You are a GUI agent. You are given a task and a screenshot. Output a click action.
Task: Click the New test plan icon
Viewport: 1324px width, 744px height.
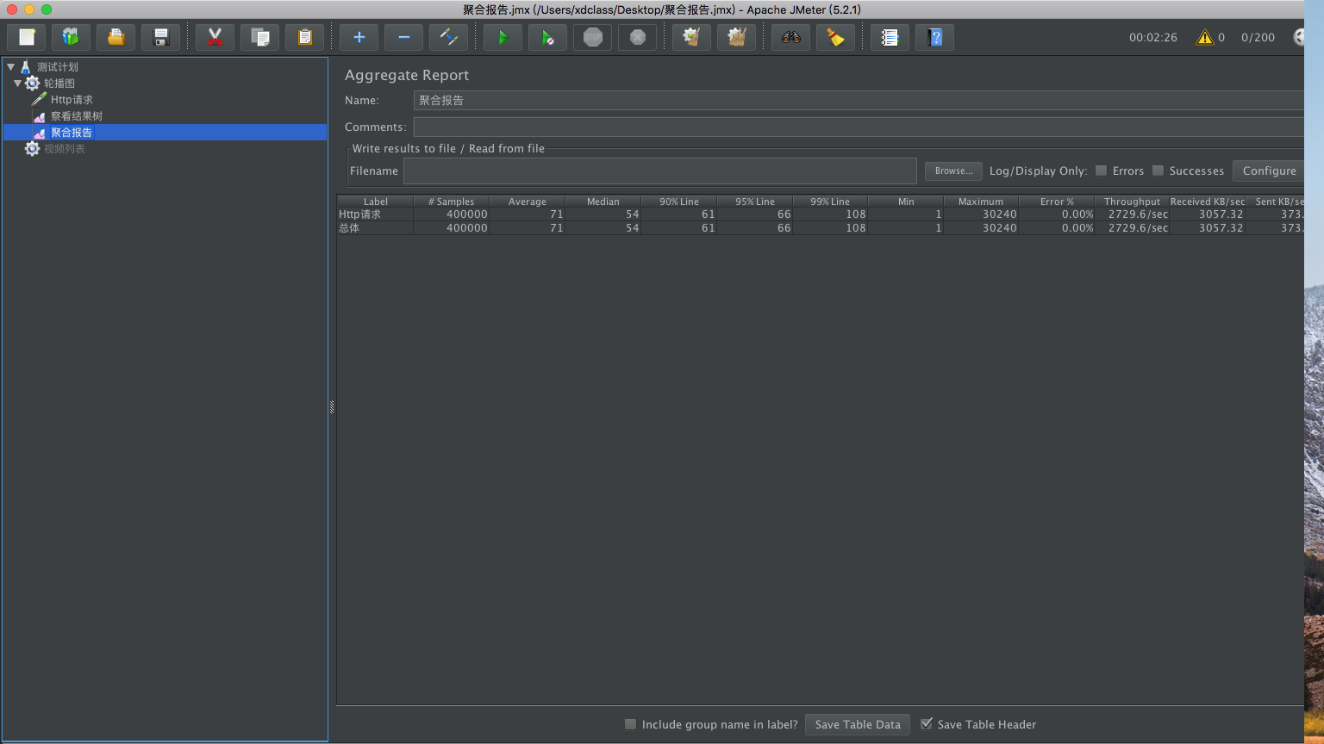(x=26, y=37)
